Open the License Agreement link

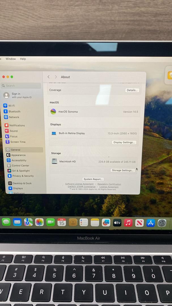109,187
